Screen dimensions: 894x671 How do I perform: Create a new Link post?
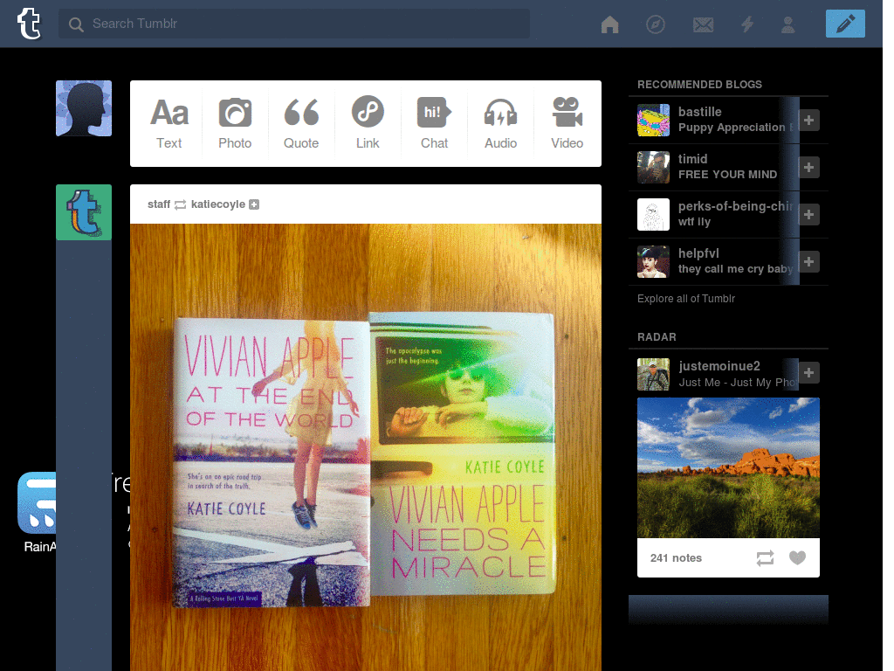point(368,123)
